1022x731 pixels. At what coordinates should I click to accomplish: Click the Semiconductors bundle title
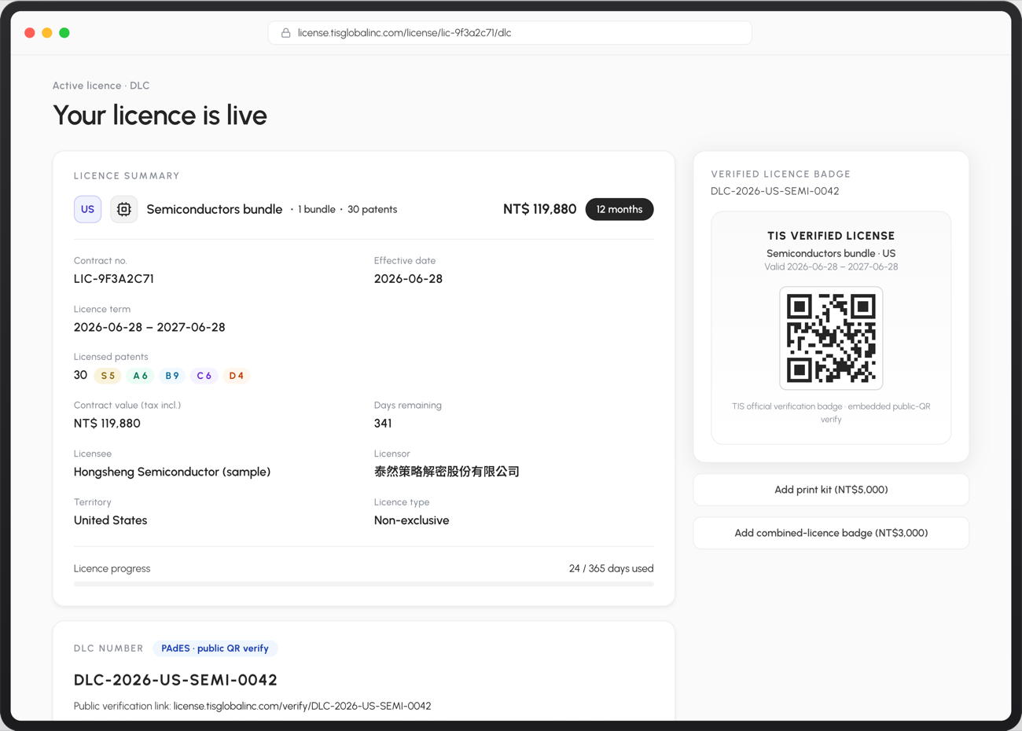click(x=214, y=209)
